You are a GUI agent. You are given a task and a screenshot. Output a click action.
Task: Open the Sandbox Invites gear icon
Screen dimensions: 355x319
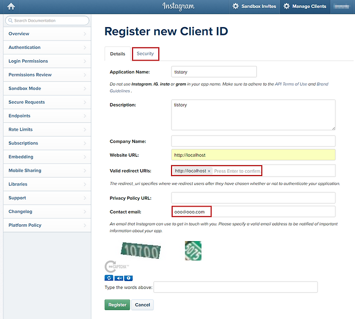(236, 6)
